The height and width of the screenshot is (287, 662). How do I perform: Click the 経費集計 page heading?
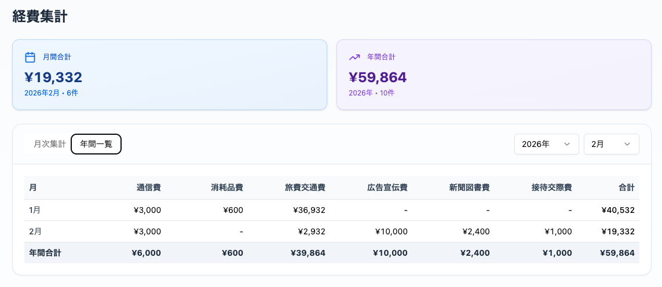(40, 16)
